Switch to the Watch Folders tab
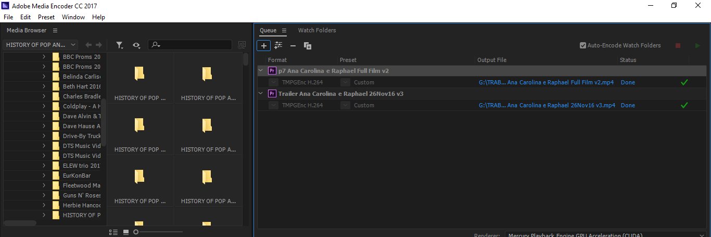The height and width of the screenshot is (237, 711). tap(317, 30)
